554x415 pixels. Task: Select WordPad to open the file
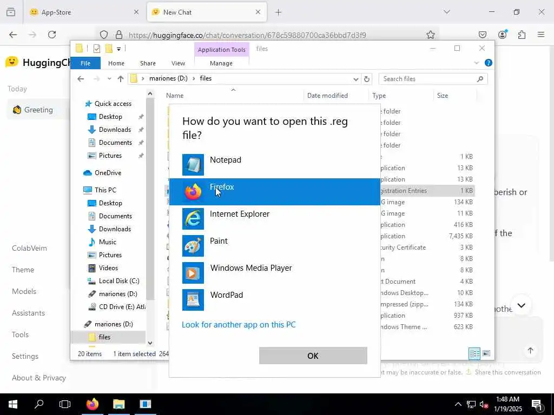pyautogui.click(x=274, y=299)
